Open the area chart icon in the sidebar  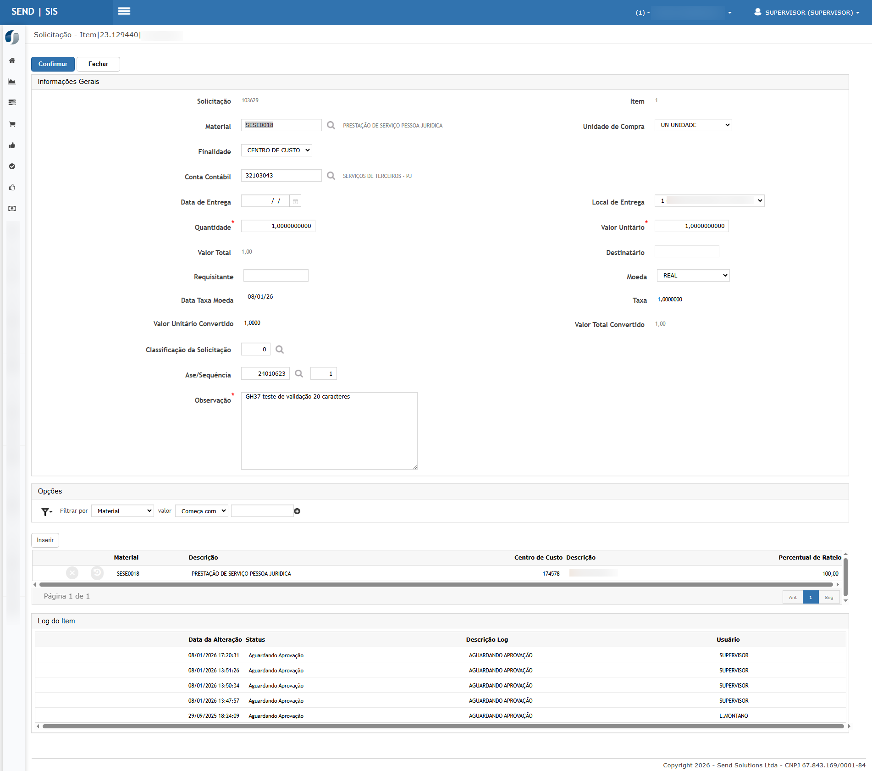(12, 82)
